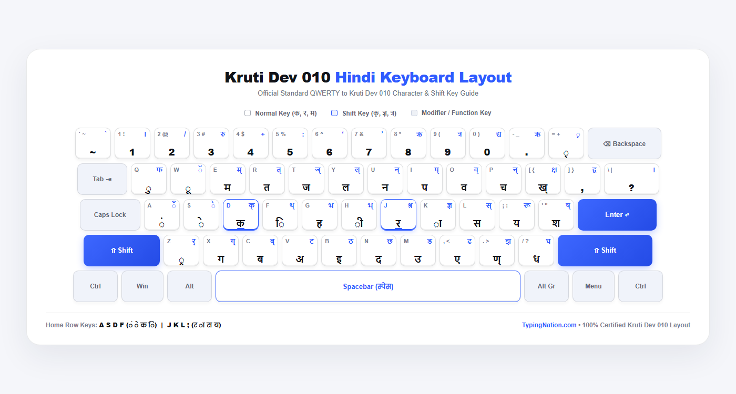This screenshot has height=394, width=736.
Task: Click the G key showing ह
Action: pos(319,215)
